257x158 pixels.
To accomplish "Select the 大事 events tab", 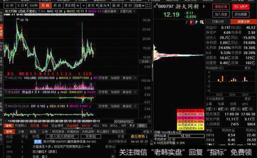I will pos(21,131).
